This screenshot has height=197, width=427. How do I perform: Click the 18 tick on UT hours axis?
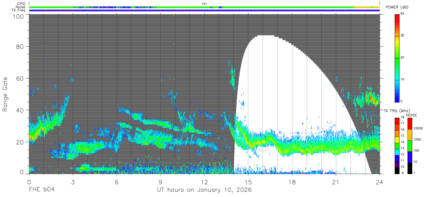pos(292,182)
